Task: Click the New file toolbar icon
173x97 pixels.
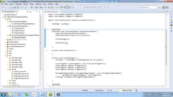Action: point(2,7)
